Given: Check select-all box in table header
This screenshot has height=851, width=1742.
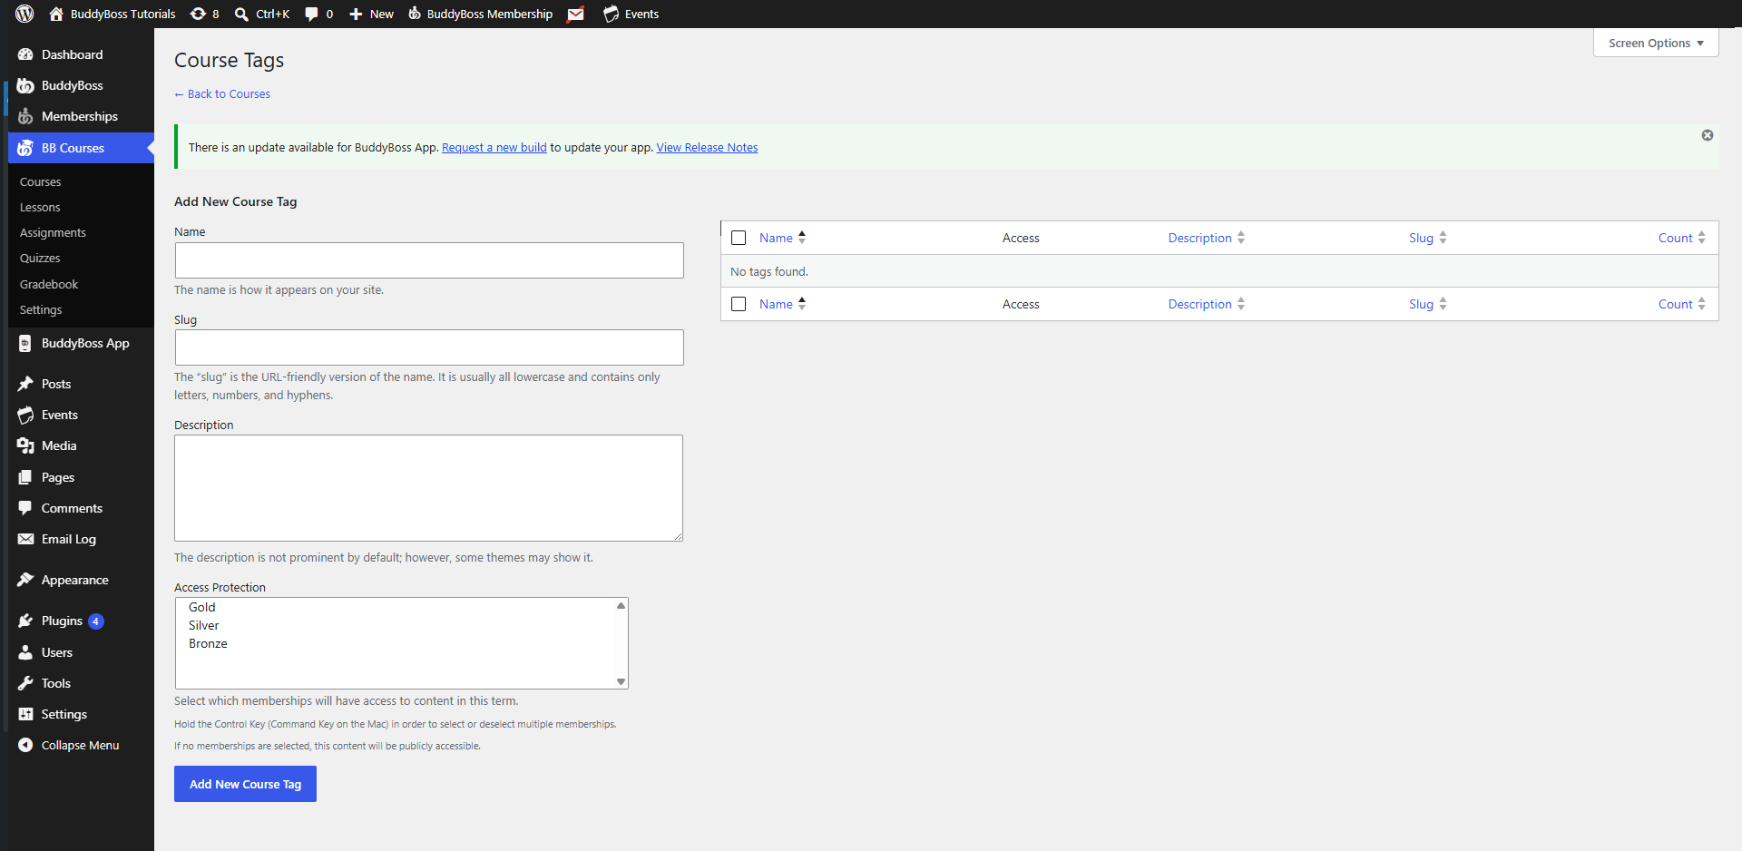Looking at the screenshot, I should (x=739, y=238).
